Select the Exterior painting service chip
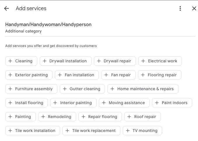Viewport: 198px width, 141px height. pyautogui.click(x=29, y=75)
